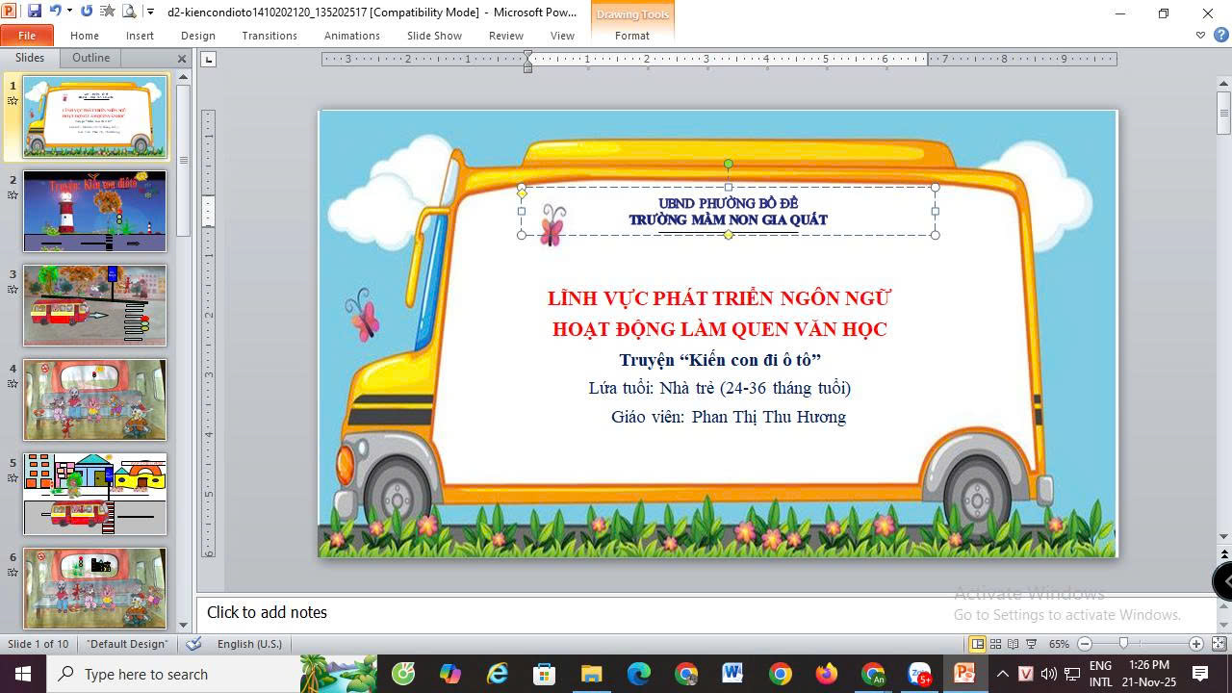Fit slide to current window

(x=1219, y=644)
